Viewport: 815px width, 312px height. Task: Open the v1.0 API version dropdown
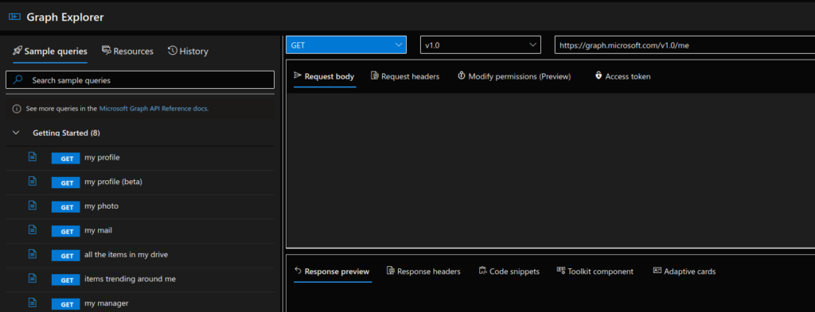click(480, 45)
